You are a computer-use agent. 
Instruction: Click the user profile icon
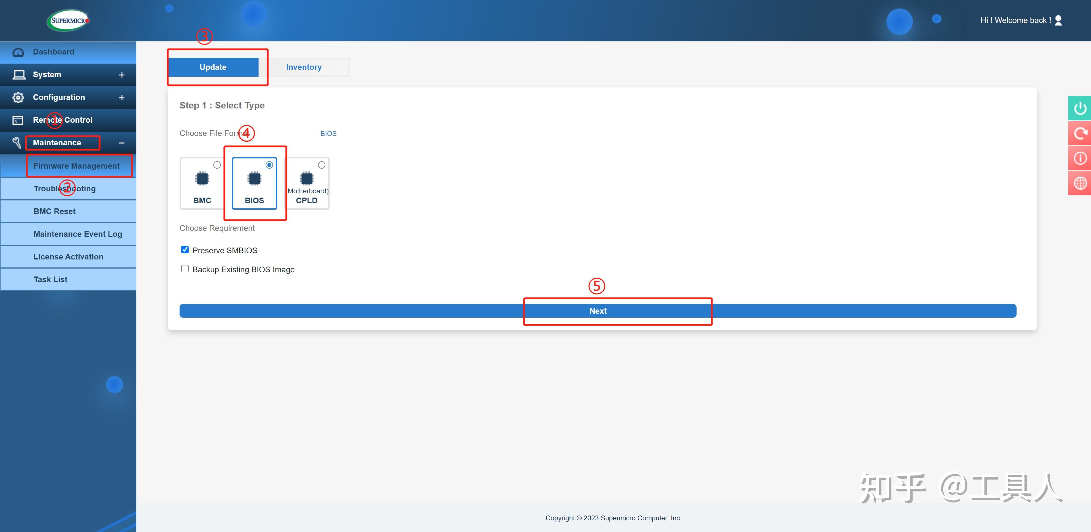[1058, 20]
